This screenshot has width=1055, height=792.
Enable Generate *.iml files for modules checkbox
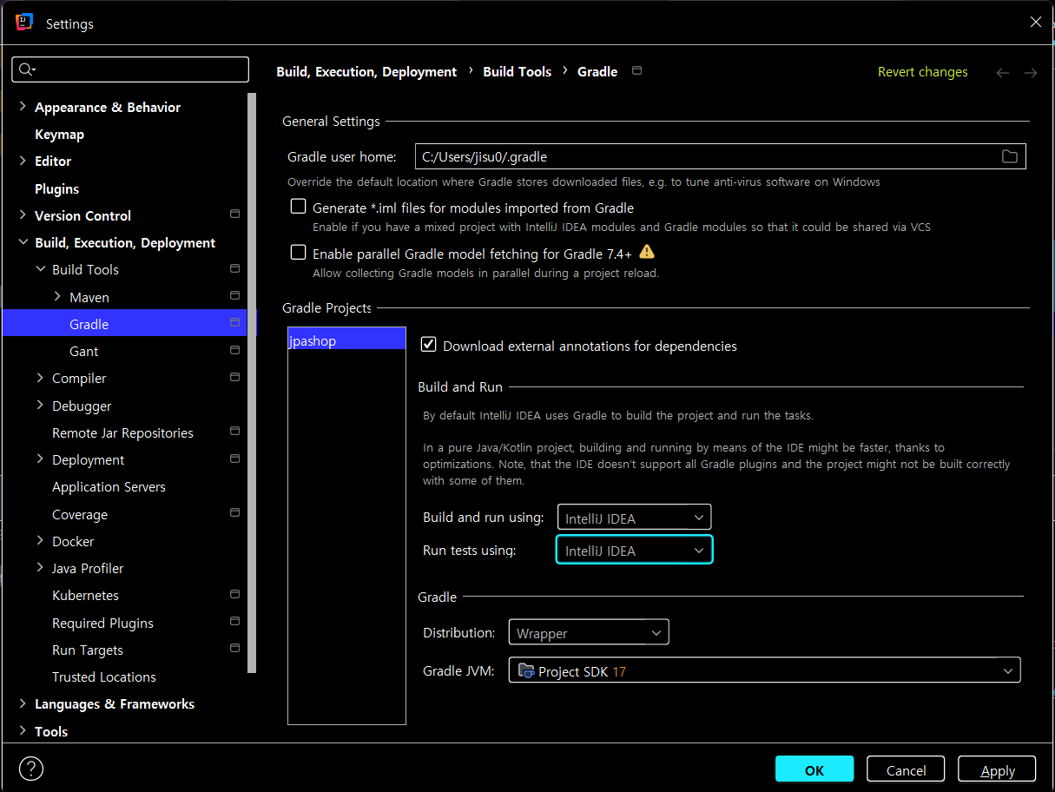click(298, 207)
